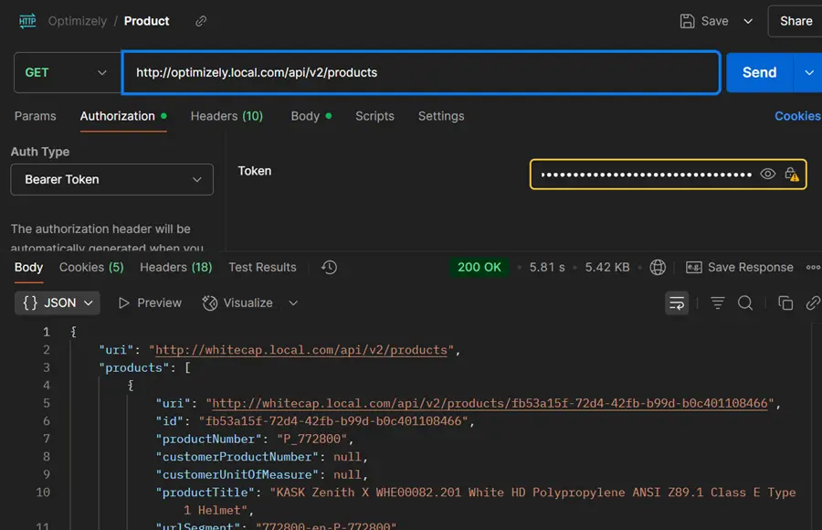The image size is (822, 530).
Task: Click the lock warning icon in Token field
Action: click(x=792, y=175)
